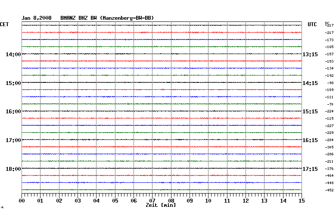The height and width of the screenshot is (212, 336).
Task: Click DC offset value '-173'
Action: tap(330, 40)
